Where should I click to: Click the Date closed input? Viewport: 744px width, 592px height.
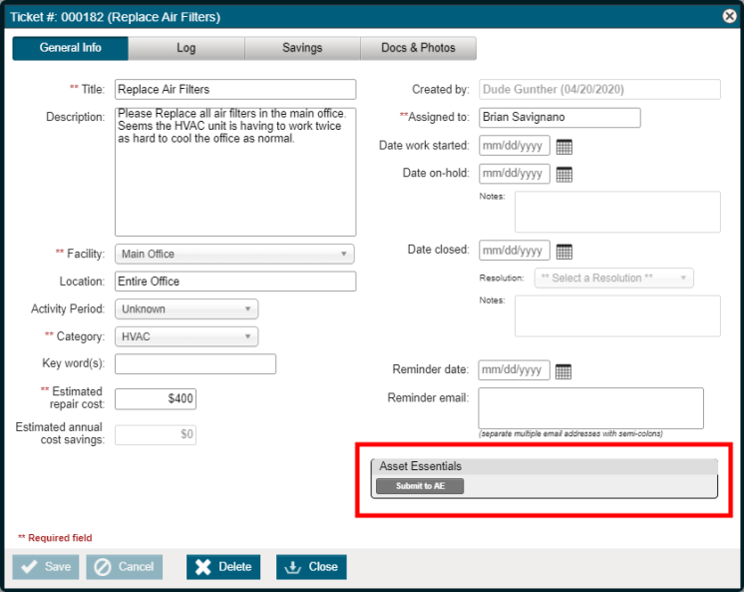tap(515, 251)
